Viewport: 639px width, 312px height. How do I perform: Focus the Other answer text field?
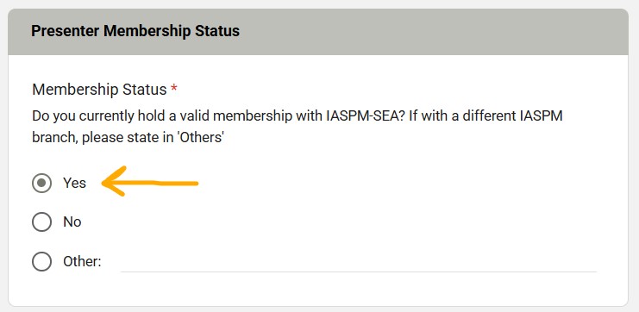(359, 261)
